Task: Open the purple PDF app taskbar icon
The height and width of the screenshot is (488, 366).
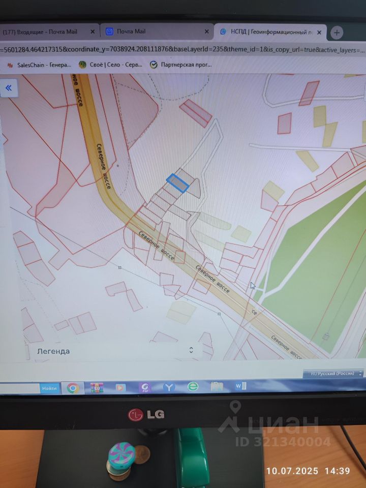Action: coord(145,387)
